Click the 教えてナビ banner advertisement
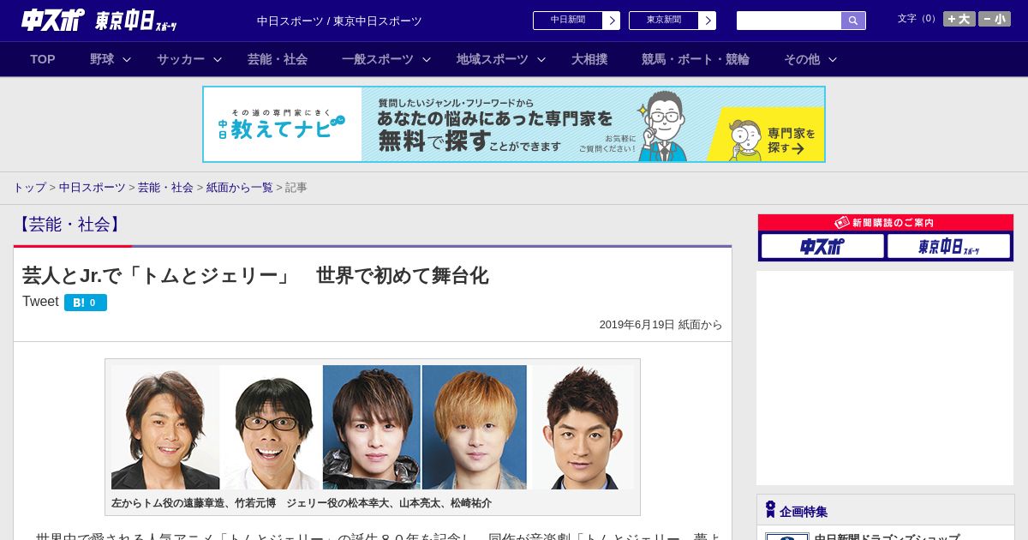This screenshot has width=1028, height=540. click(x=514, y=124)
